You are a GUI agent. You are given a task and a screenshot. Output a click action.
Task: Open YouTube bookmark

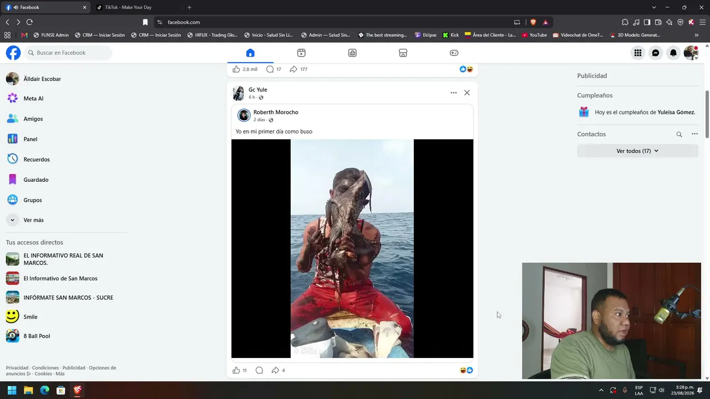(534, 35)
